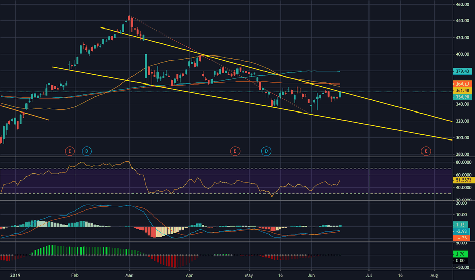475x280 pixels.
Task: Click the 80.0000 RSI axis label
Action: [463, 162]
